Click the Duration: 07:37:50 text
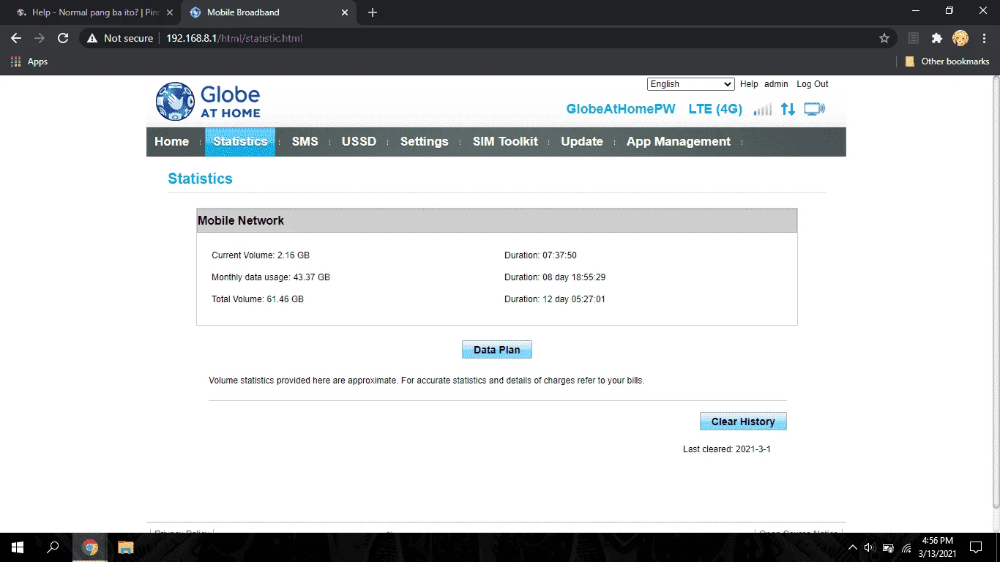The height and width of the screenshot is (562, 1000). [540, 255]
